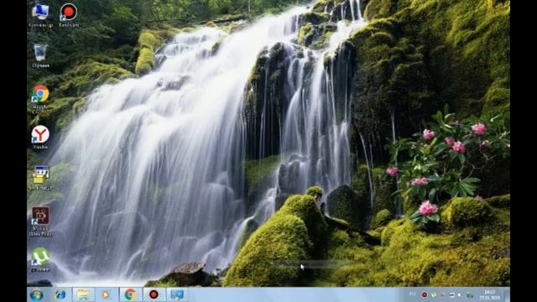
Task: Select the Bandicam desktop shortcut
Action: click(x=69, y=15)
